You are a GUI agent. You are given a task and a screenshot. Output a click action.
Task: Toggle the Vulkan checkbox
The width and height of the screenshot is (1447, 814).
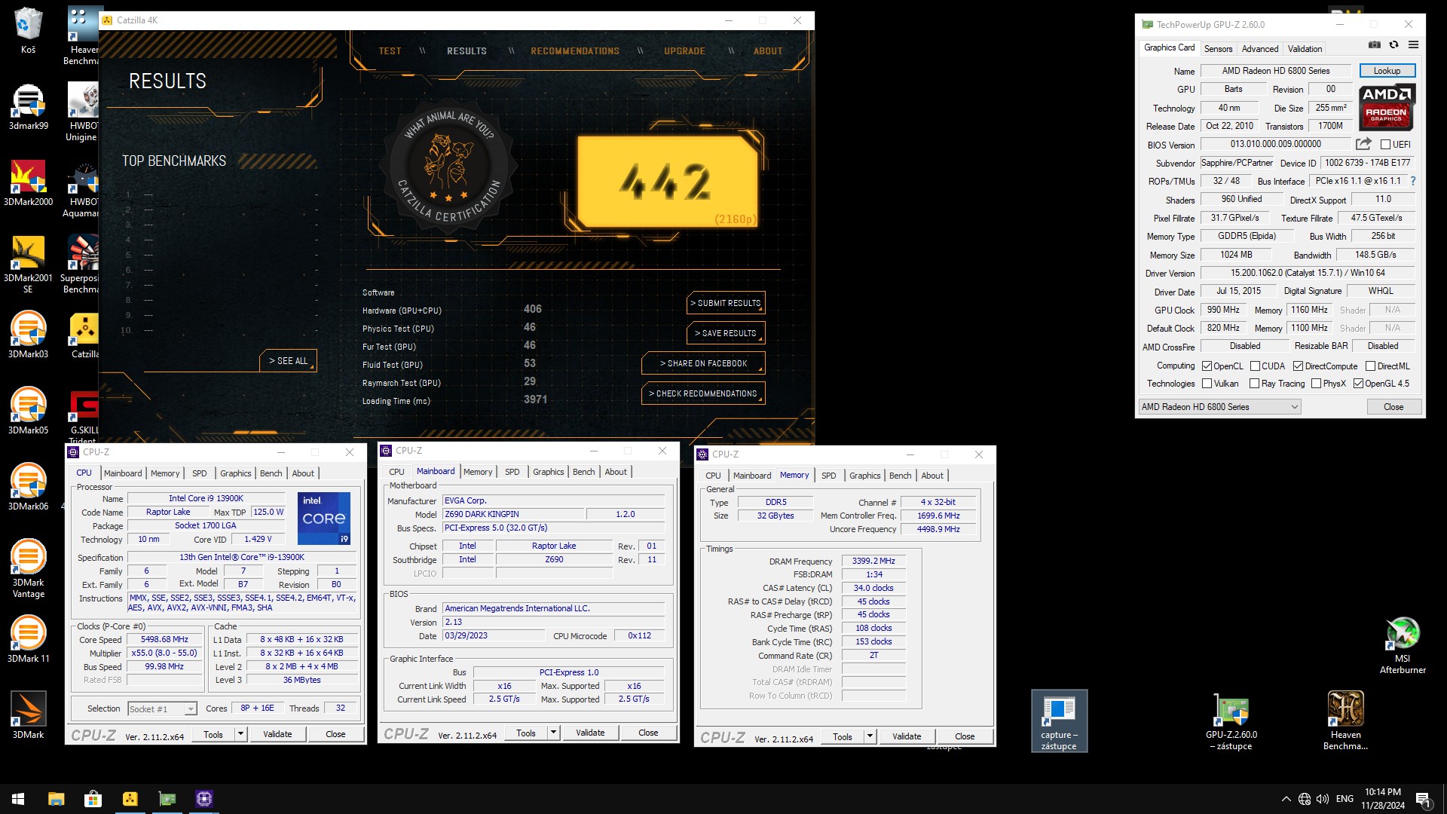point(1207,384)
